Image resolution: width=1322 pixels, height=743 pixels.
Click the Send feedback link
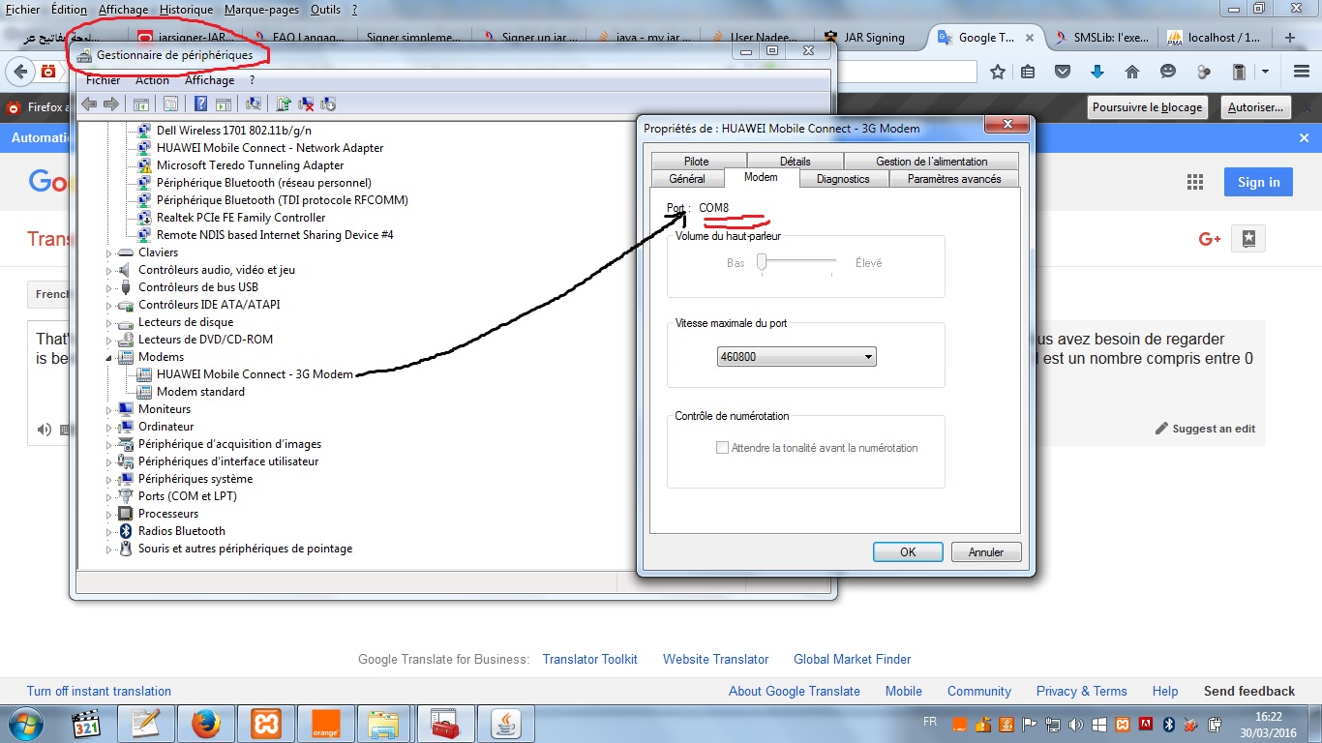click(1249, 691)
